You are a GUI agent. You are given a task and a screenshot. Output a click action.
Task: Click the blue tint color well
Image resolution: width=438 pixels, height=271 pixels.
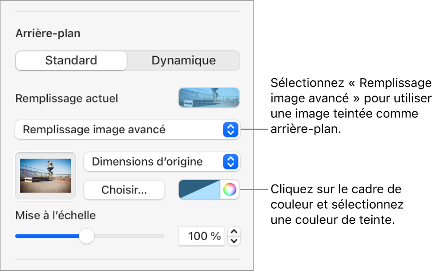199,190
